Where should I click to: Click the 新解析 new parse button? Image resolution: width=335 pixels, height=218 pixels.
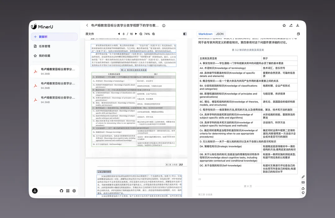(54, 37)
